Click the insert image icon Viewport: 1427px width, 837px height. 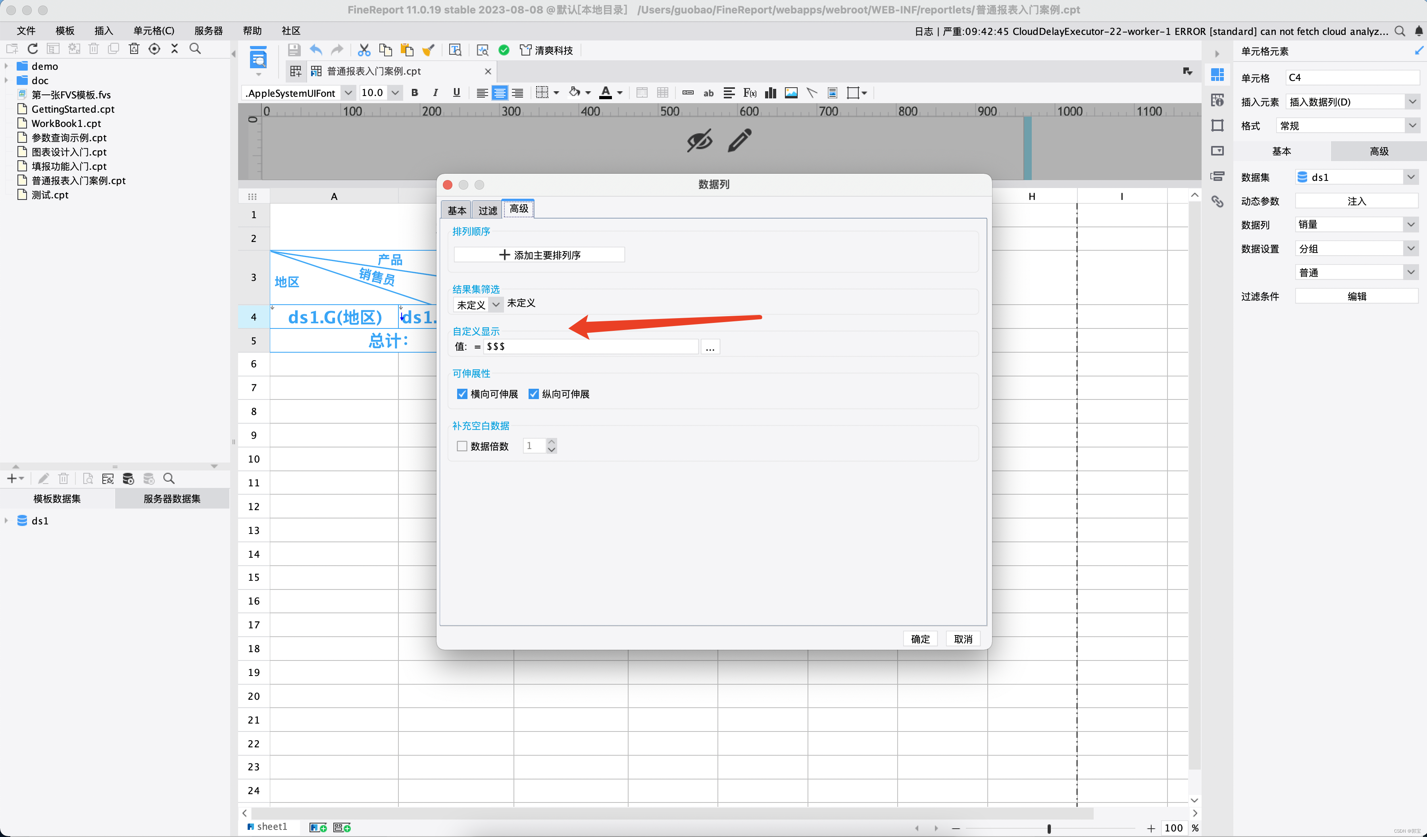pyautogui.click(x=791, y=93)
